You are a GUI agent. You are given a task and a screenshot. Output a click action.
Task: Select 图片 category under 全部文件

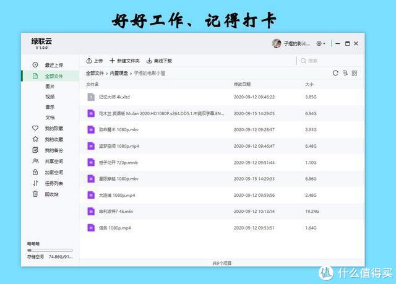pyautogui.click(x=50, y=87)
